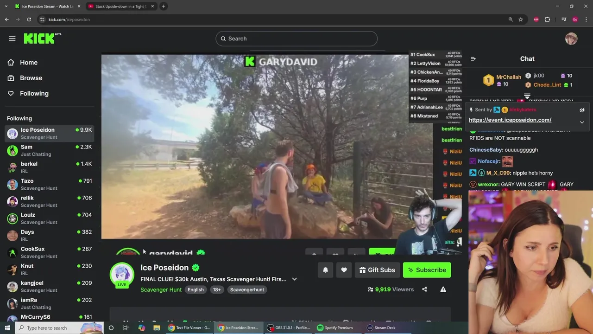593x334 pixels.
Task: Expand the stream title dropdown arrow
Action: pyautogui.click(x=294, y=279)
